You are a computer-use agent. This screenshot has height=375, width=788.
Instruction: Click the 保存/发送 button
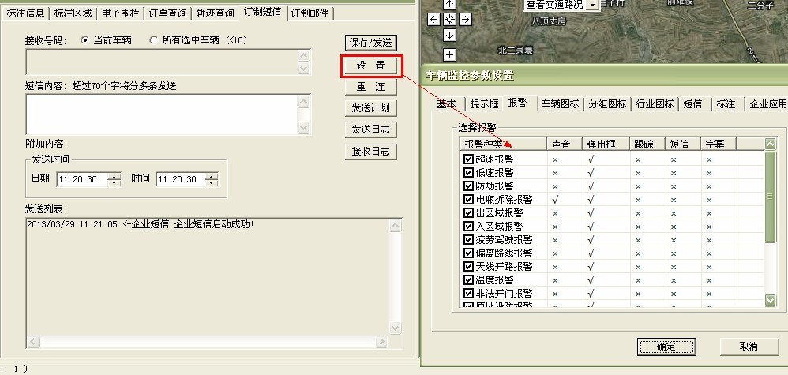pos(370,42)
